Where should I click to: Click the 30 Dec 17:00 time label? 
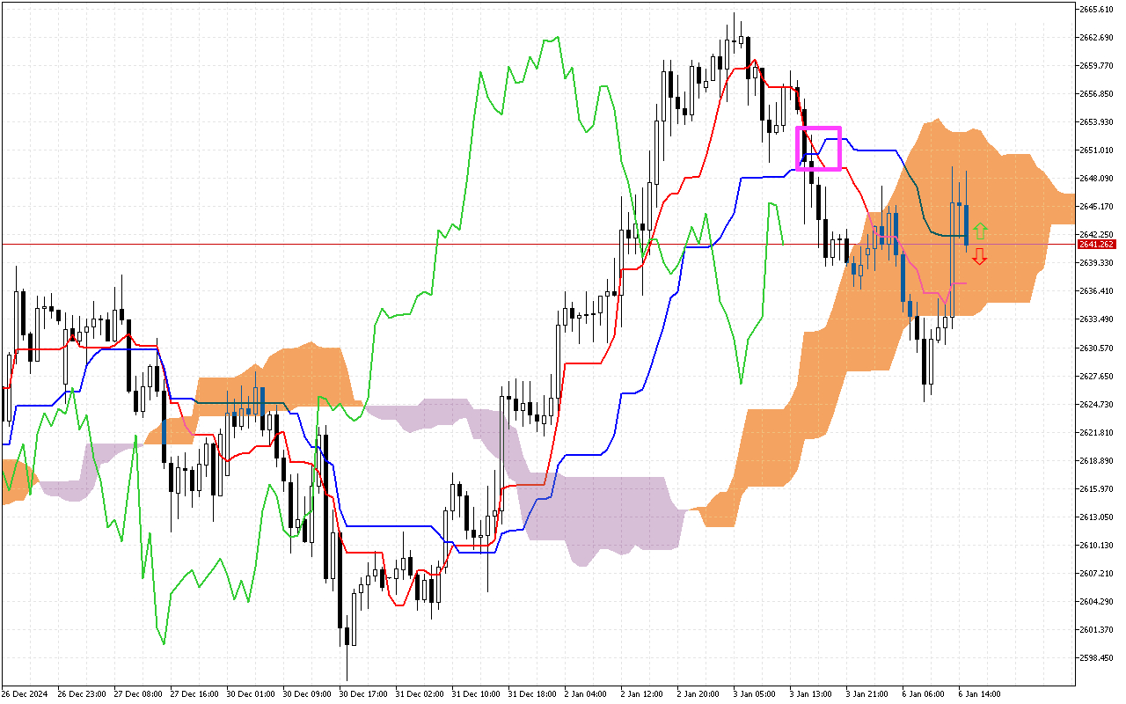363,694
